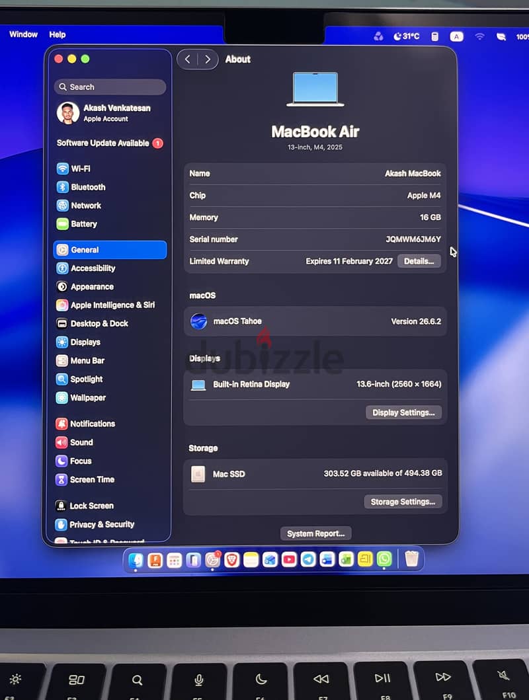Click Version 26.6.2 text

click(416, 321)
